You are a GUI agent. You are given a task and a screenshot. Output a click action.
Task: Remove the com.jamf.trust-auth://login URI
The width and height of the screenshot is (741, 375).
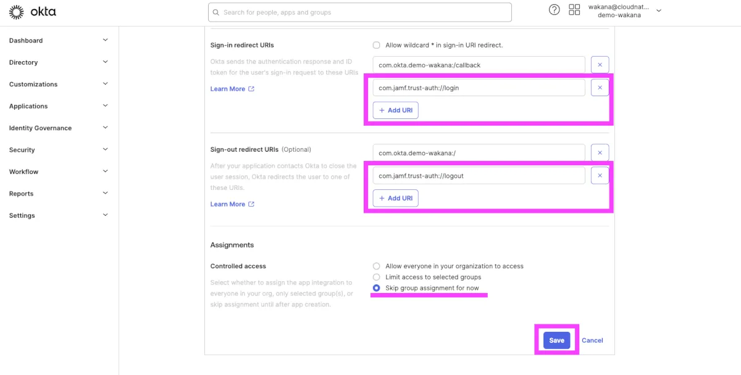point(600,88)
